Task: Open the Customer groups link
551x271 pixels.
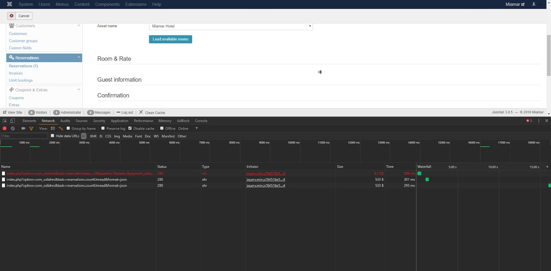Action: [x=23, y=41]
